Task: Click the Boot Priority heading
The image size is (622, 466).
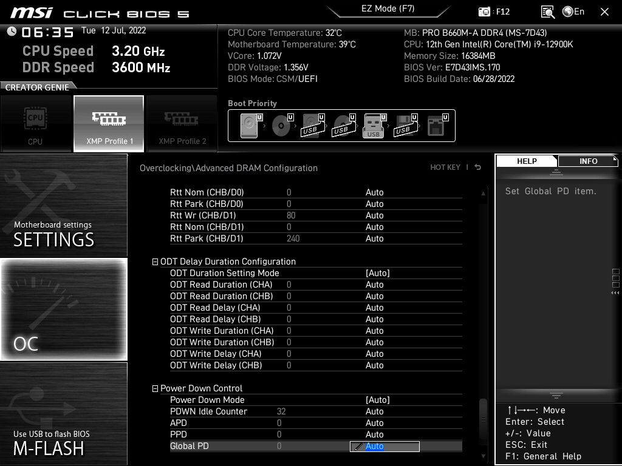Action: [x=252, y=103]
